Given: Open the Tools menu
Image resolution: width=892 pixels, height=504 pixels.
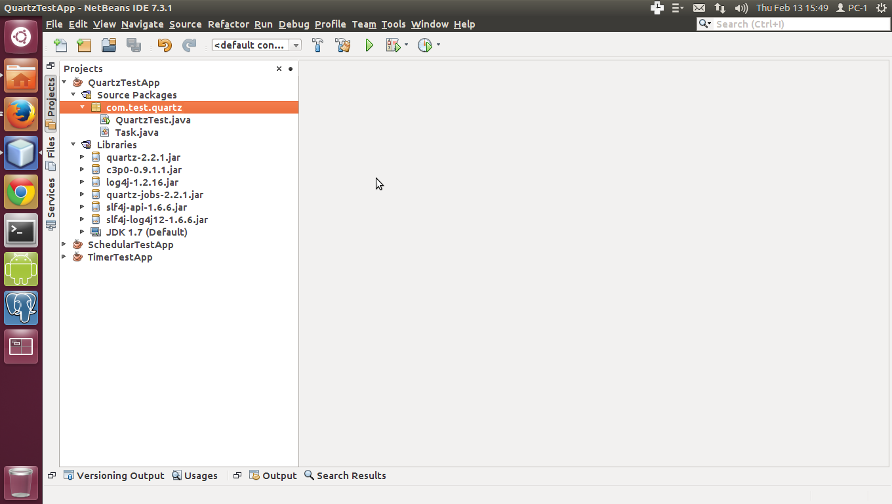Looking at the screenshot, I should click(x=394, y=24).
